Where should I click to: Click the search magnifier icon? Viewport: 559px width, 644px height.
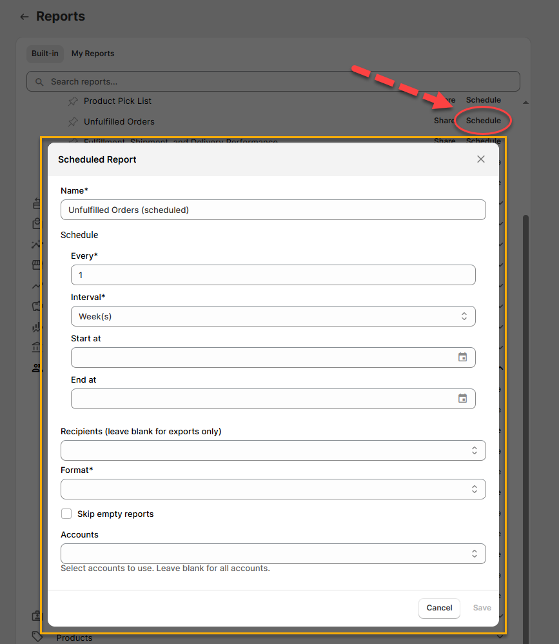[x=39, y=82]
